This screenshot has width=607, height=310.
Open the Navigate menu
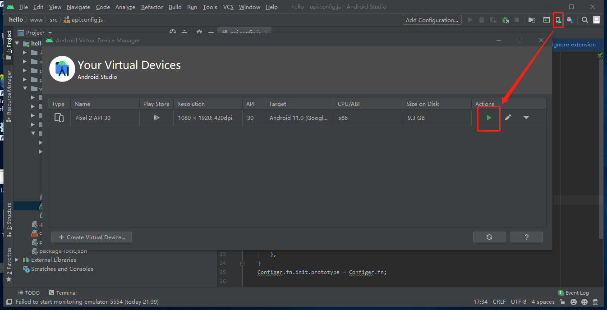click(x=78, y=7)
